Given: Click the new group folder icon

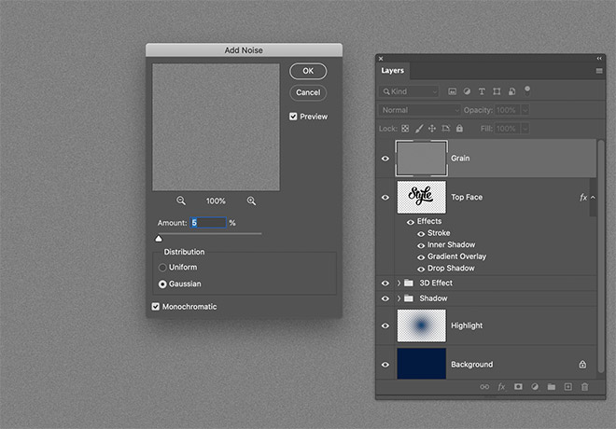Looking at the screenshot, I should click(551, 386).
